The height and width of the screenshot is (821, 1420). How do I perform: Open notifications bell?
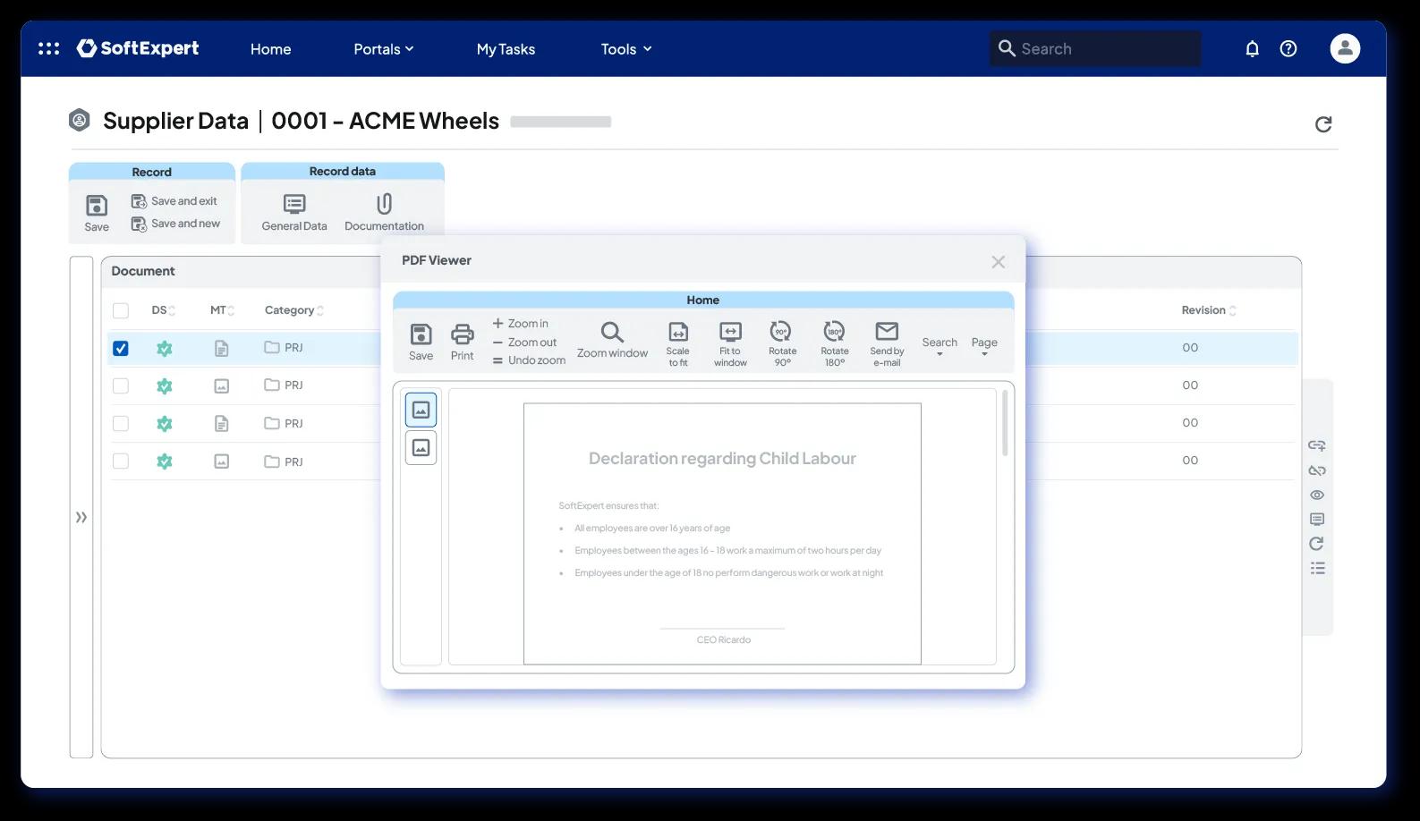click(x=1252, y=48)
